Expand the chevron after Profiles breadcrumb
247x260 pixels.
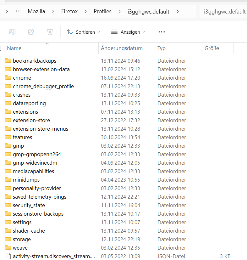coord(119,11)
